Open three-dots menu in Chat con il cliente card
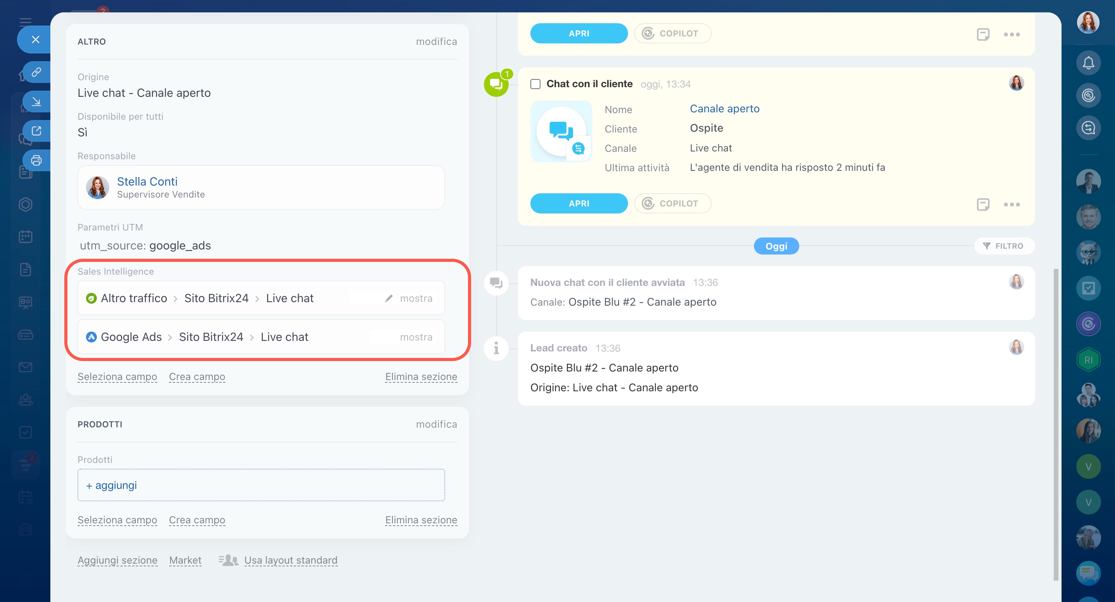 [x=1012, y=204]
